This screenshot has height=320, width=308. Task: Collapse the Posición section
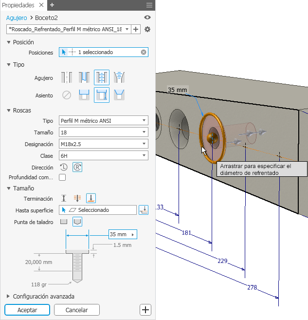tap(9, 42)
